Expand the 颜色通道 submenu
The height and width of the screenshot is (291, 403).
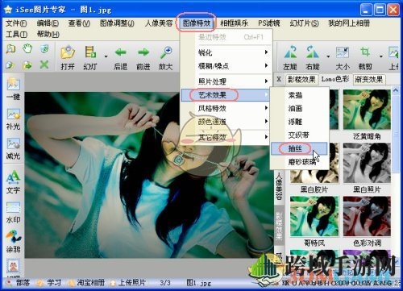point(226,122)
